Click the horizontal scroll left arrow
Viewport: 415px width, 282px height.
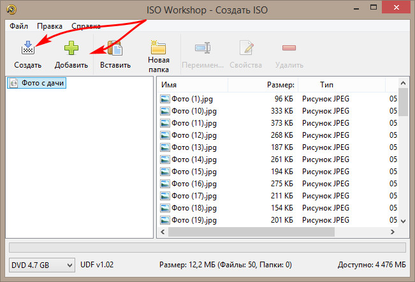click(163, 232)
